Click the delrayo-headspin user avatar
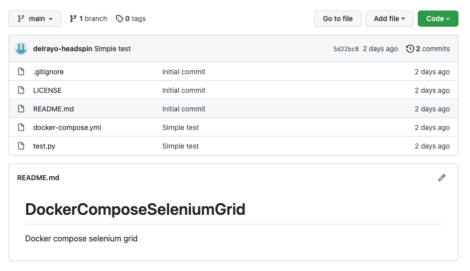This screenshot has height=271, width=470. [21, 49]
